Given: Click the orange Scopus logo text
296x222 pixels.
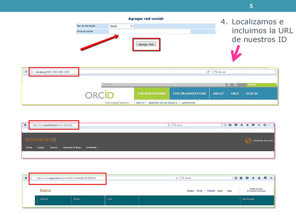Looking at the screenshot, I should (x=45, y=190).
